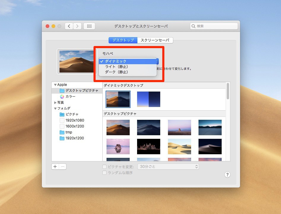Add a folder with the plus button

pyautogui.click(x=55, y=167)
